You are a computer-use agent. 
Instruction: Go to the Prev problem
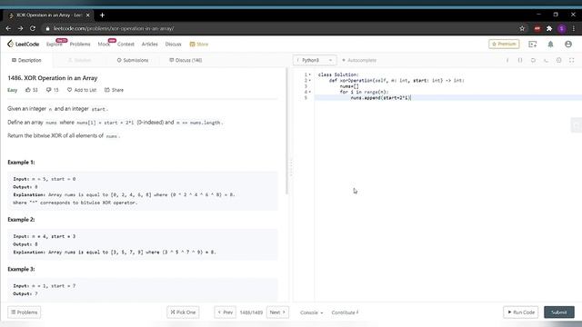225,312
